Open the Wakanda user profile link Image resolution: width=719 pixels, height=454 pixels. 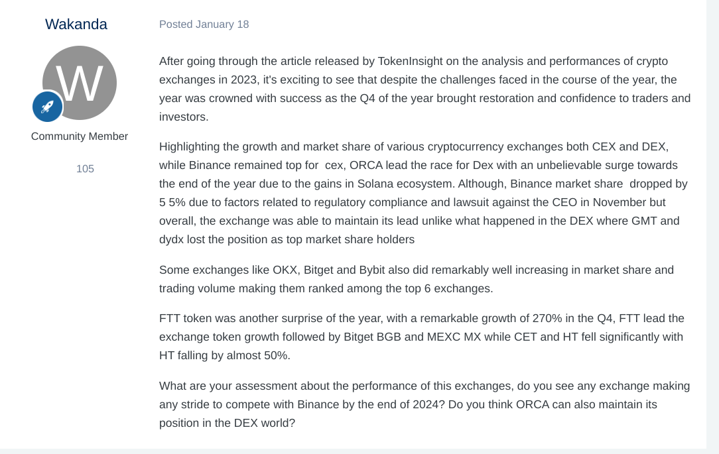coord(76,25)
